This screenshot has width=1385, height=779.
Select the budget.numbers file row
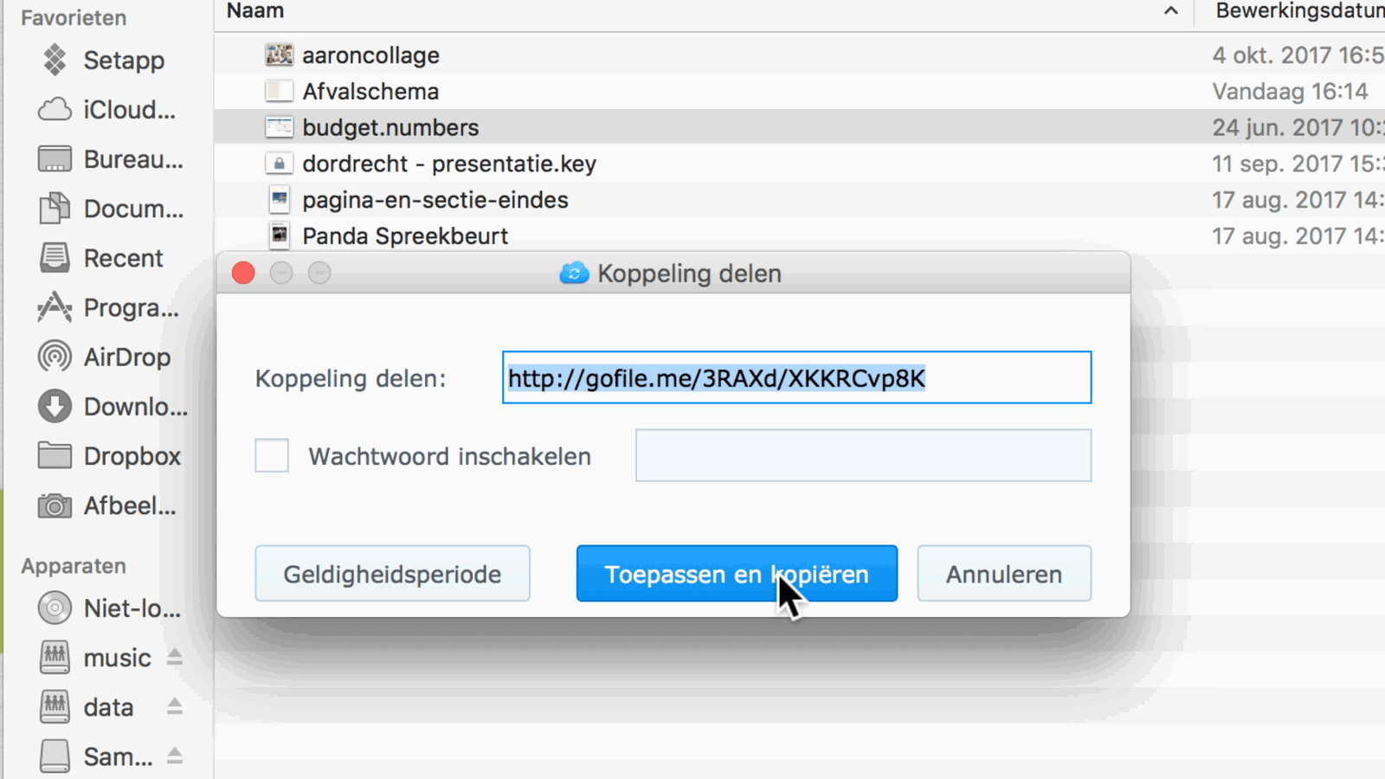tap(800, 127)
